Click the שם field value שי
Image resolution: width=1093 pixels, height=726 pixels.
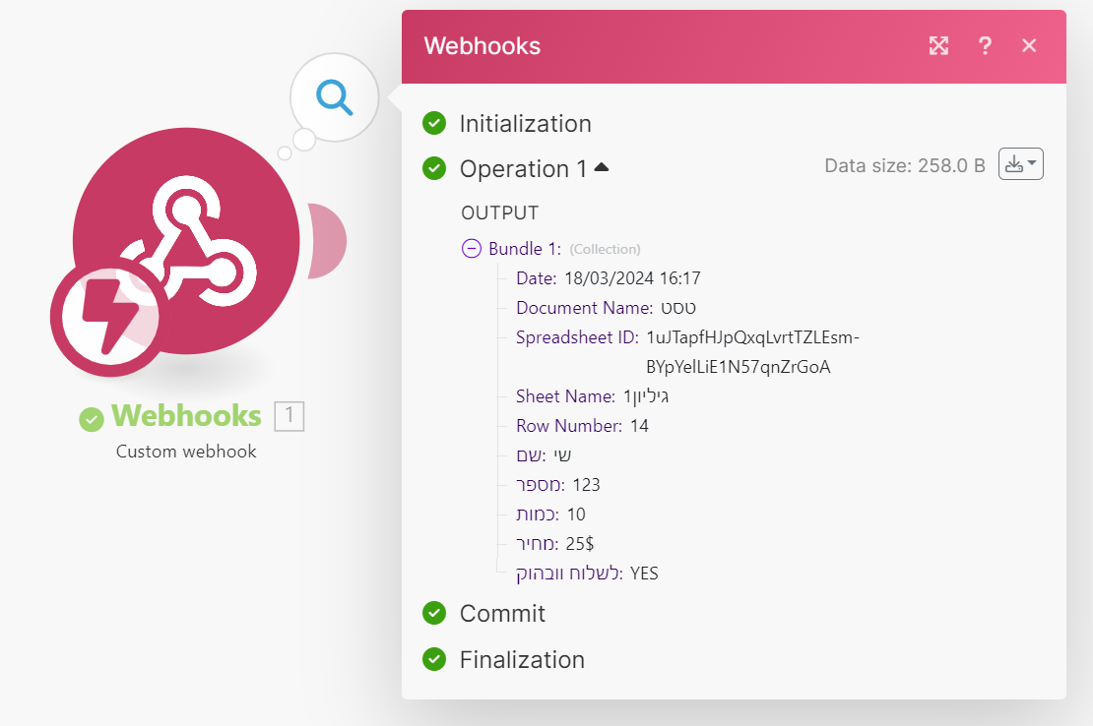point(562,455)
